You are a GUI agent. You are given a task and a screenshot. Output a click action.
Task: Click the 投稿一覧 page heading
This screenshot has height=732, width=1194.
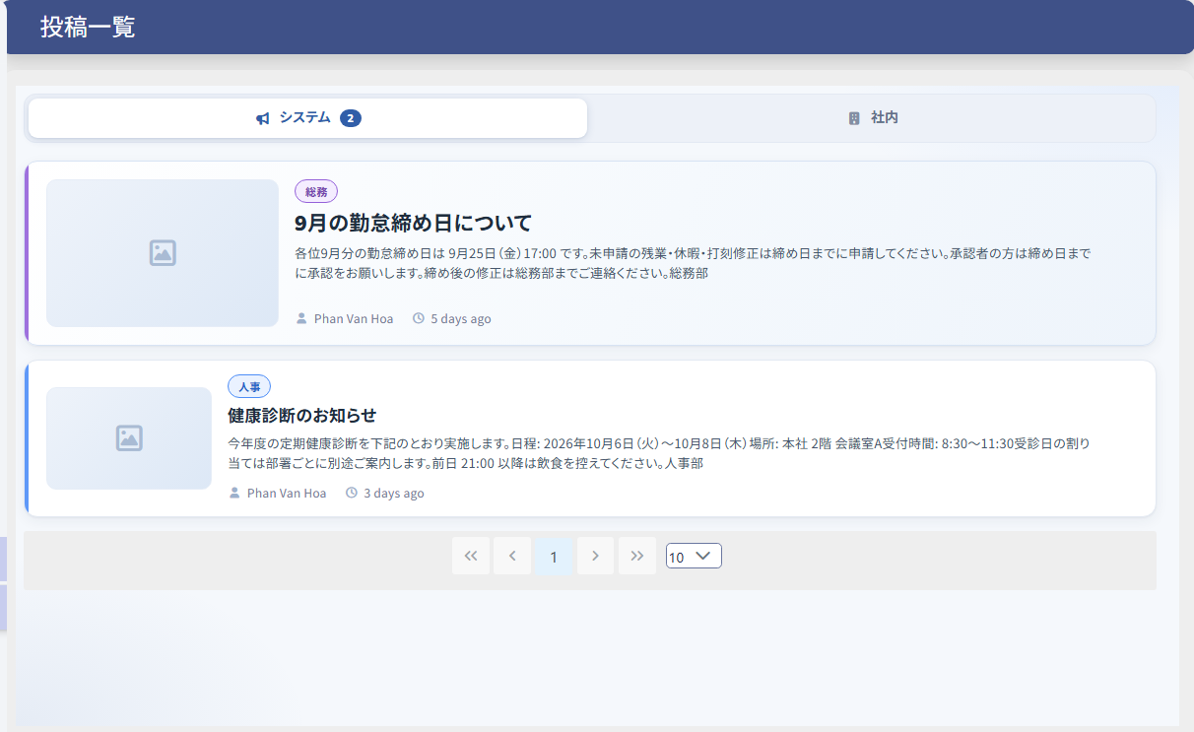coord(88,28)
